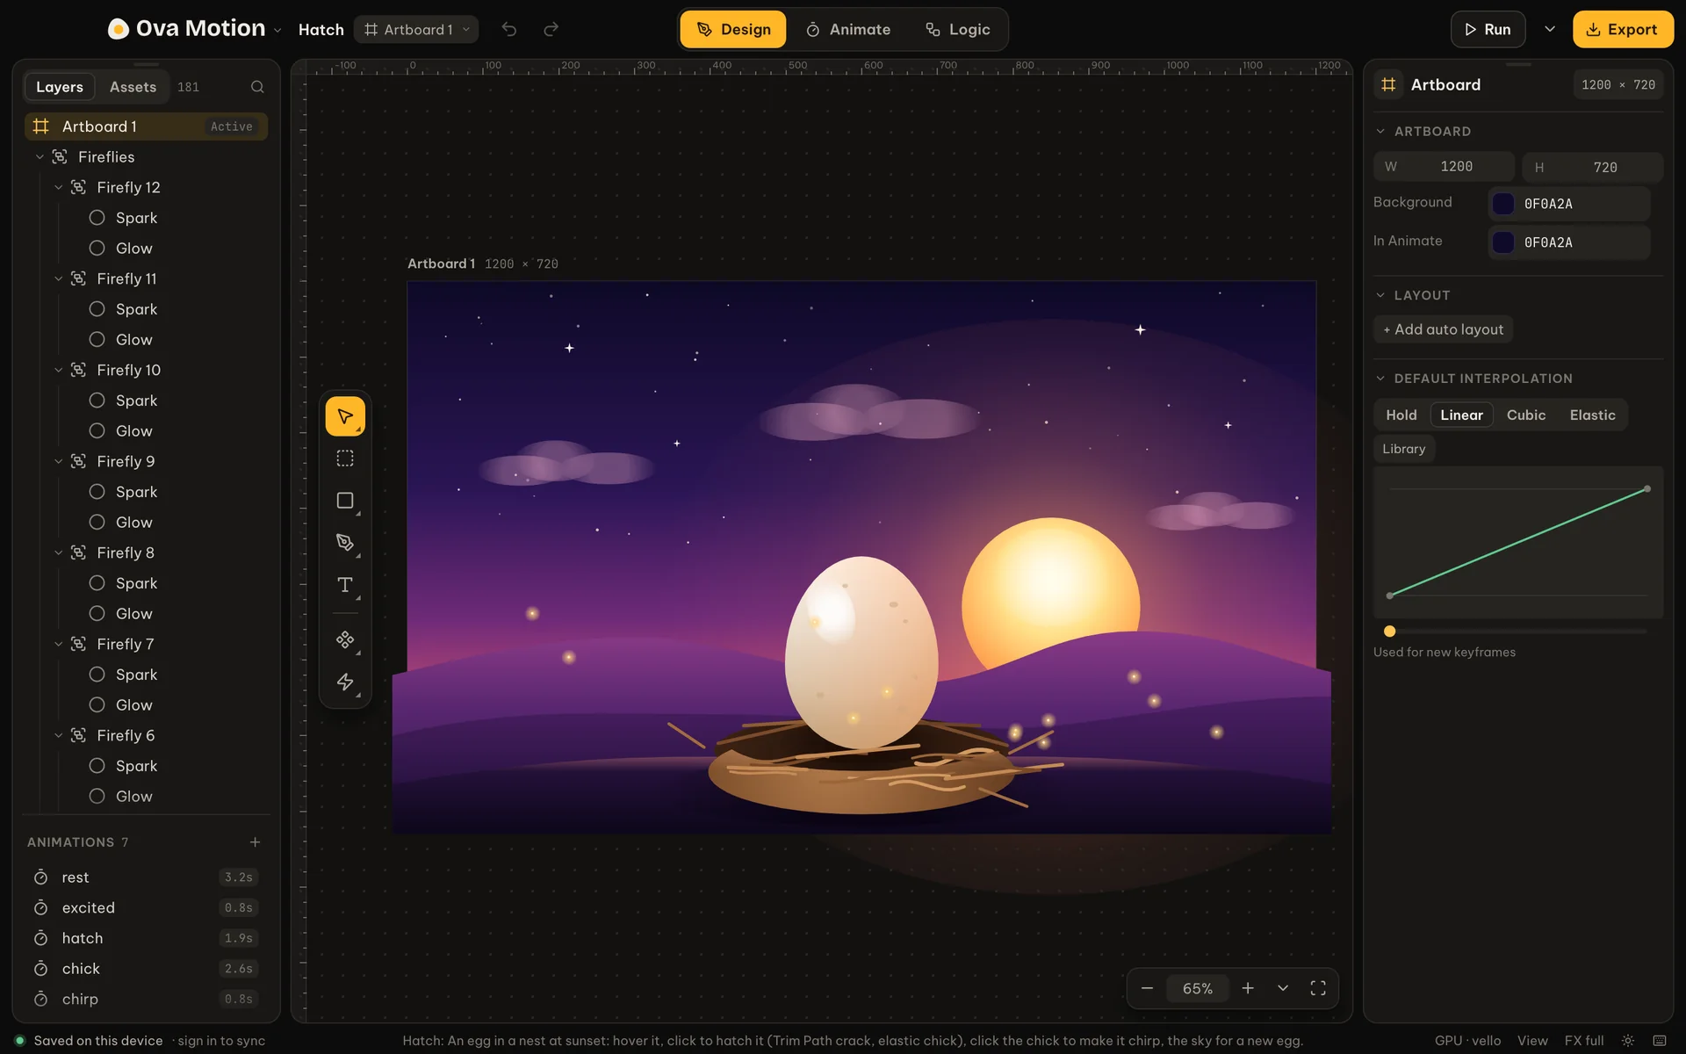Click the chirp animation stopwatch icon
Viewport: 1686px width, 1054px height.
click(x=40, y=999)
